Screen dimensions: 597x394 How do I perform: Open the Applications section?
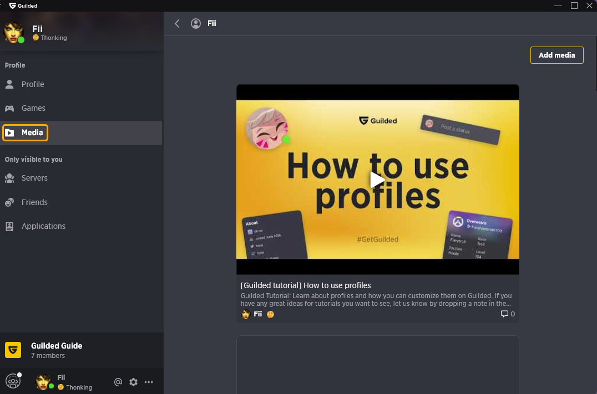(81, 226)
